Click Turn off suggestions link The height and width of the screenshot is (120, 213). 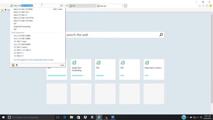33,60
